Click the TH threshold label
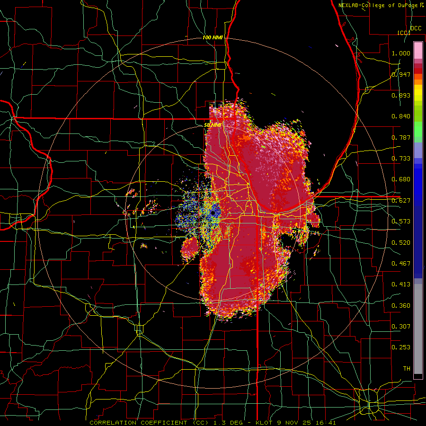The height and width of the screenshot is (426, 426). pyautogui.click(x=407, y=369)
